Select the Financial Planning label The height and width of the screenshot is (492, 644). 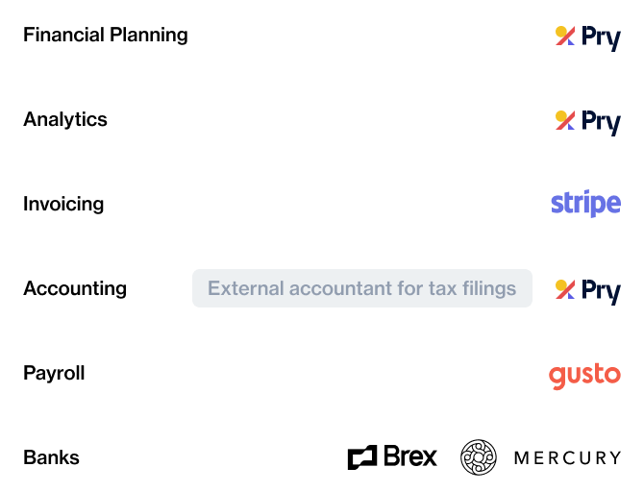click(x=106, y=35)
